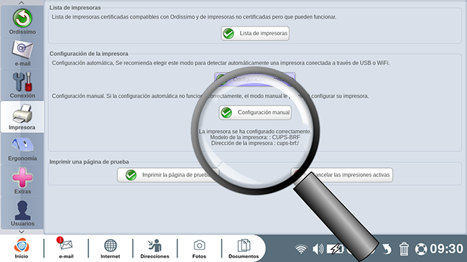Expand sidebar downward with bottom chevron

(x=22, y=232)
